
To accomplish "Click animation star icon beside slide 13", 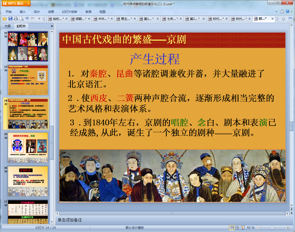I will (x=6, y=70).
